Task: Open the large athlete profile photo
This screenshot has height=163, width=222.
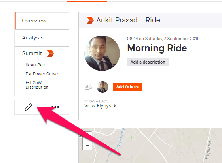Action: pyautogui.click(x=102, y=53)
